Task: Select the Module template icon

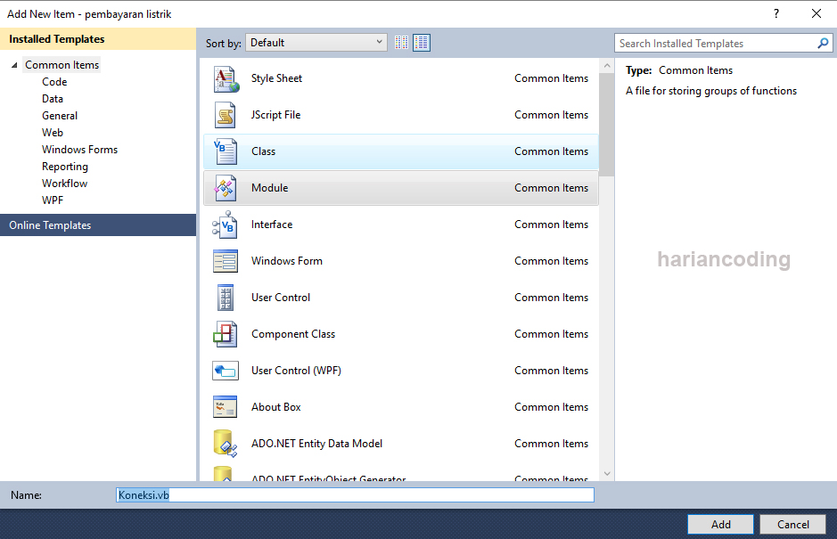Action: pos(226,188)
